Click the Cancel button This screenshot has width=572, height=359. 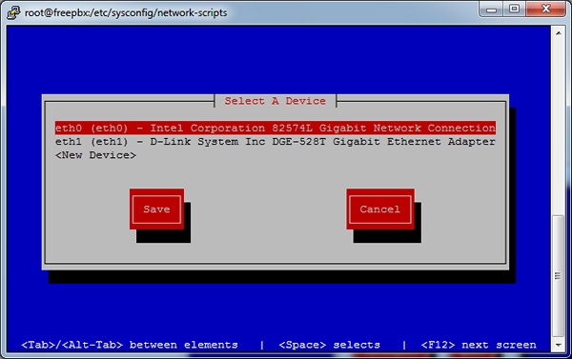click(x=380, y=209)
